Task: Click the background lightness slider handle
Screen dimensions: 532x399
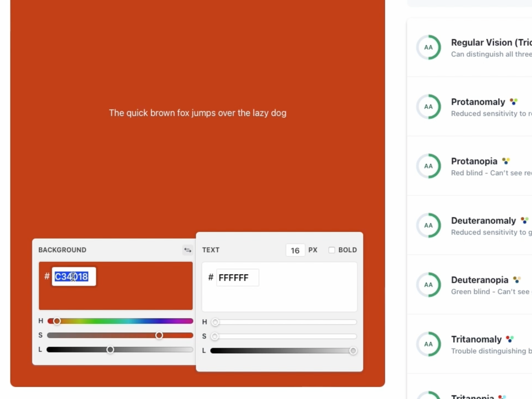Action: pos(110,349)
